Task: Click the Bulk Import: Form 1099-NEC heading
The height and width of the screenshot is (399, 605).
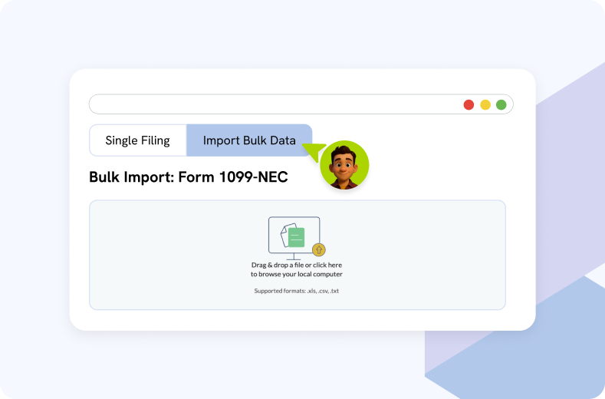Action: (x=189, y=177)
